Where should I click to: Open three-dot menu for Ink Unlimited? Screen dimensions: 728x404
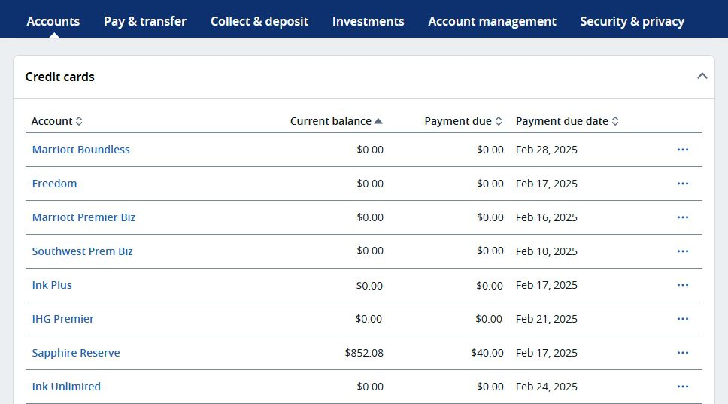tap(682, 387)
